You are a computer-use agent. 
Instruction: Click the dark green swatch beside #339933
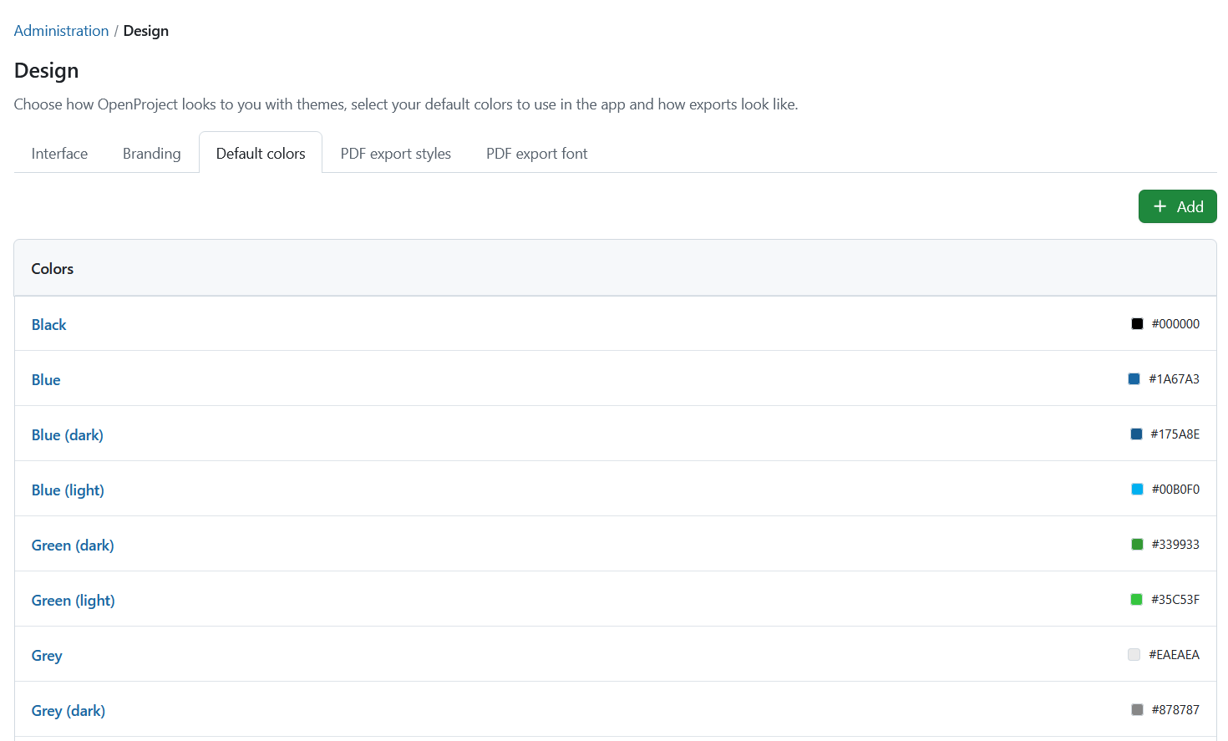tap(1137, 545)
